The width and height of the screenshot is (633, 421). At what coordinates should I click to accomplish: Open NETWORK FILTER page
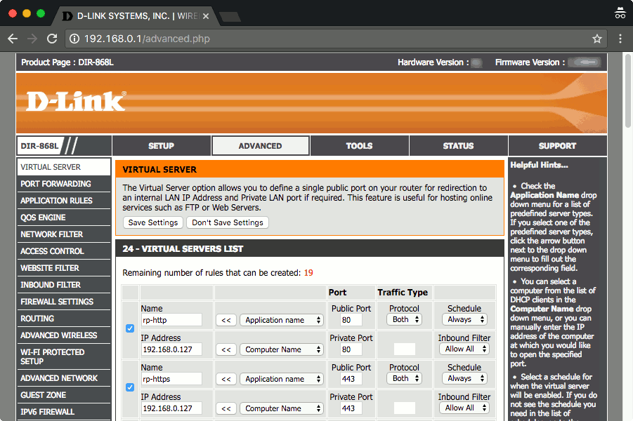[x=64, y=234]
